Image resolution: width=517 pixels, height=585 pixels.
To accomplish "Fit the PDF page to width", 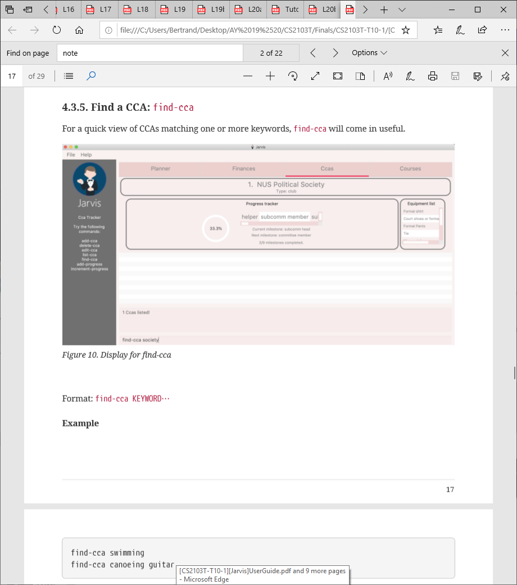I will point(338,76).
